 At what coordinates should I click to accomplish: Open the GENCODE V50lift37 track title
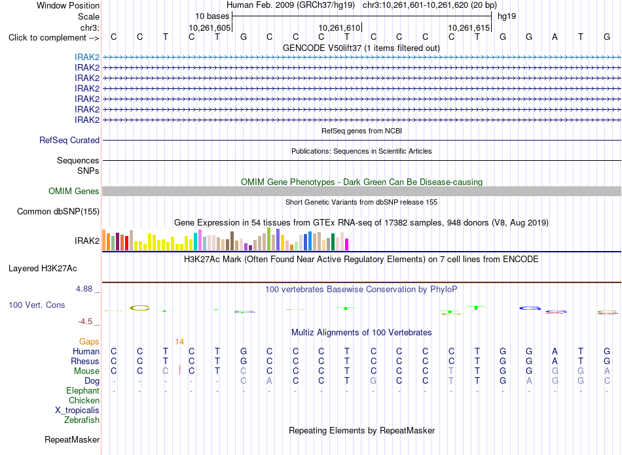pos(361,48)
